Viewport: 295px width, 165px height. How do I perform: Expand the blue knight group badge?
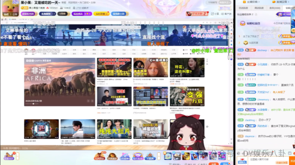point(120,14)
